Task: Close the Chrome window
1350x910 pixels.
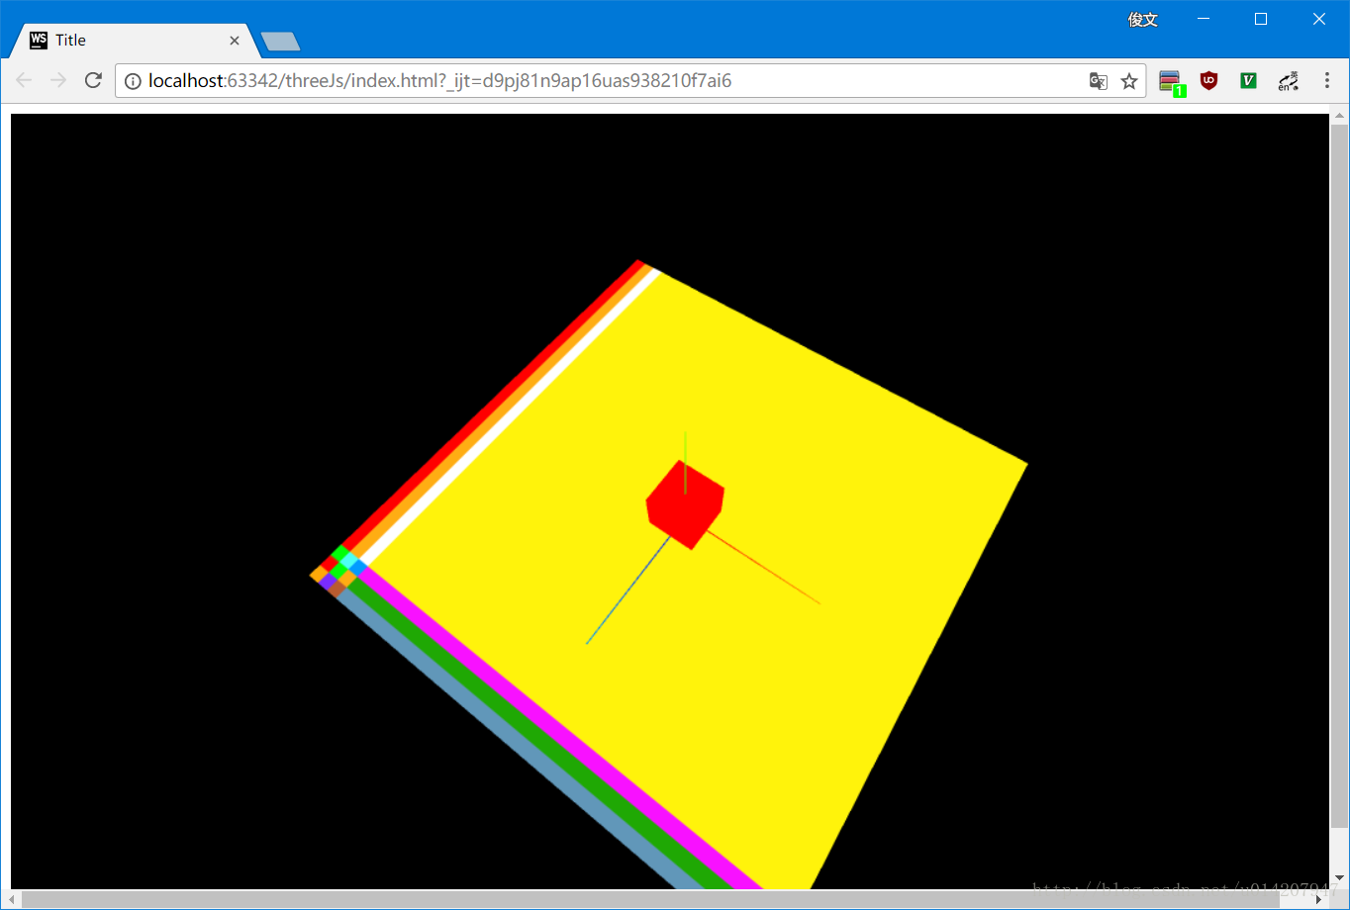Action: (x=1318, y=19)
